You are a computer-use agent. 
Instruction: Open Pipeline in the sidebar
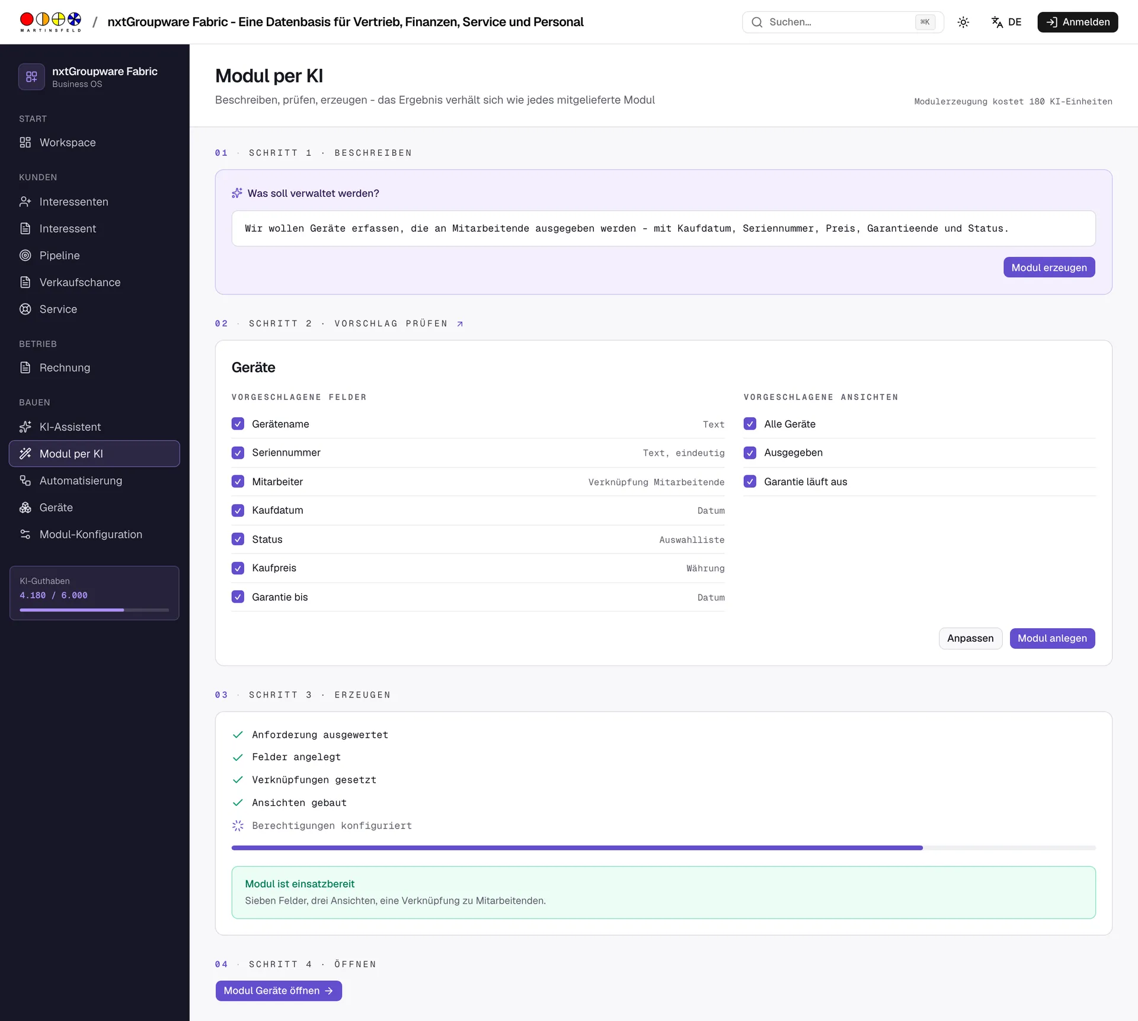click(94, 255)
